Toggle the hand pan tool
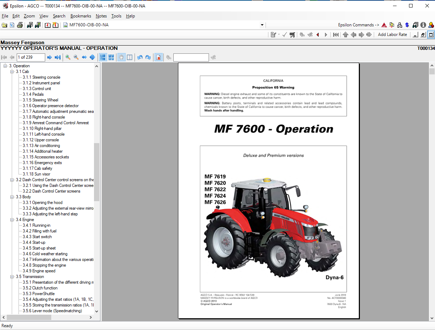The image size is (435, 330). [x=121, y=57]
